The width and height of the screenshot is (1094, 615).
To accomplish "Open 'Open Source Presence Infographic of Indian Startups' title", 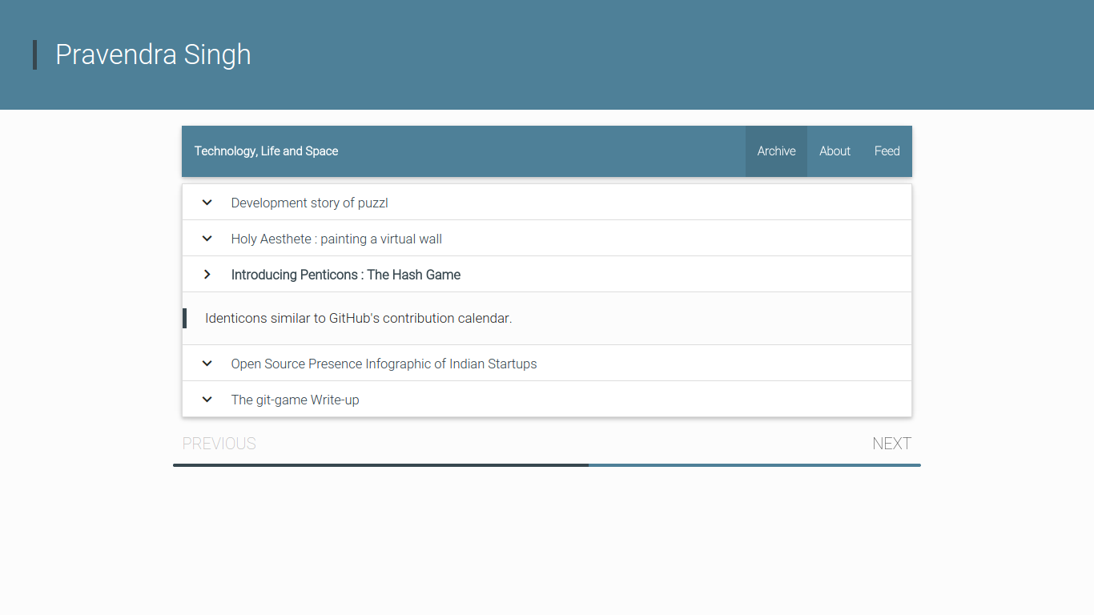I will (x=384, y=364).
